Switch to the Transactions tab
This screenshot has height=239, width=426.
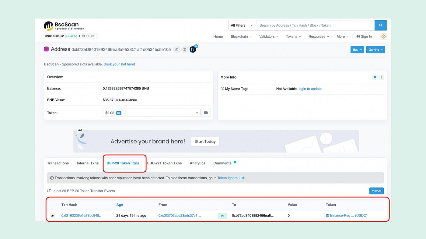(x=58, y=163)
